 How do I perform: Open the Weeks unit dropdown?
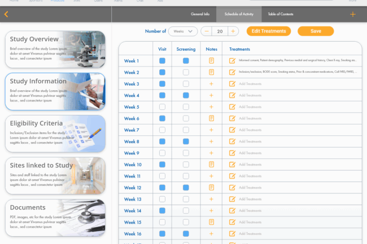184,32
